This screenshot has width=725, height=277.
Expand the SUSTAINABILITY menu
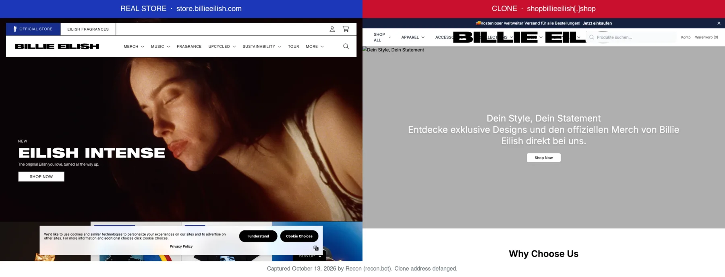click(262, 47)
